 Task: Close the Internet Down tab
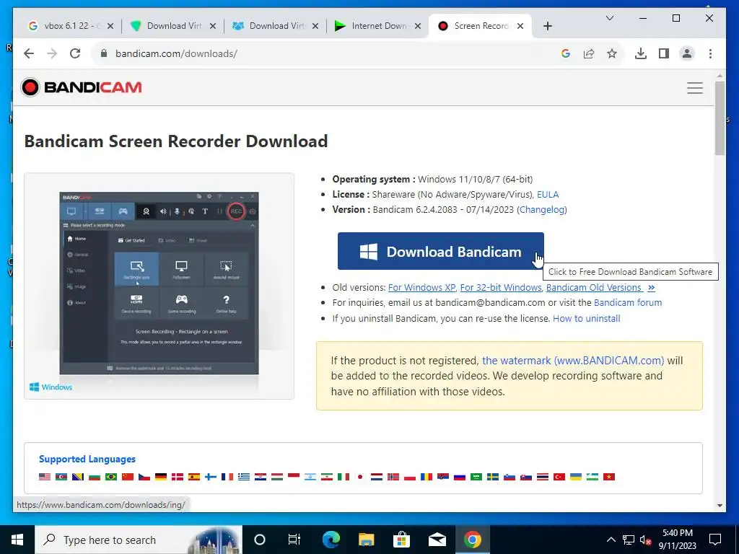tap(418, 26)
